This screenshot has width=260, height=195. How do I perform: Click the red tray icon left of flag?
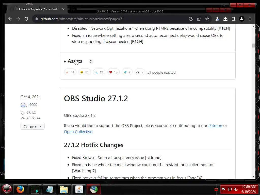(216, 189)
